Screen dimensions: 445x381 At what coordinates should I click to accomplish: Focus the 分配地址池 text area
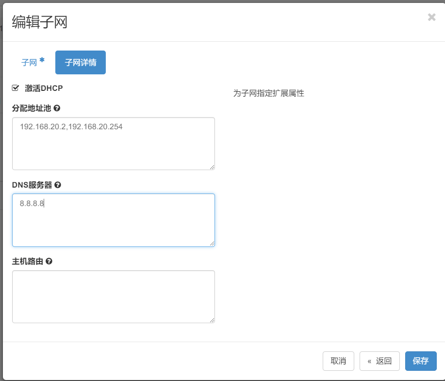pyautogui.click(x=114, y=143)
